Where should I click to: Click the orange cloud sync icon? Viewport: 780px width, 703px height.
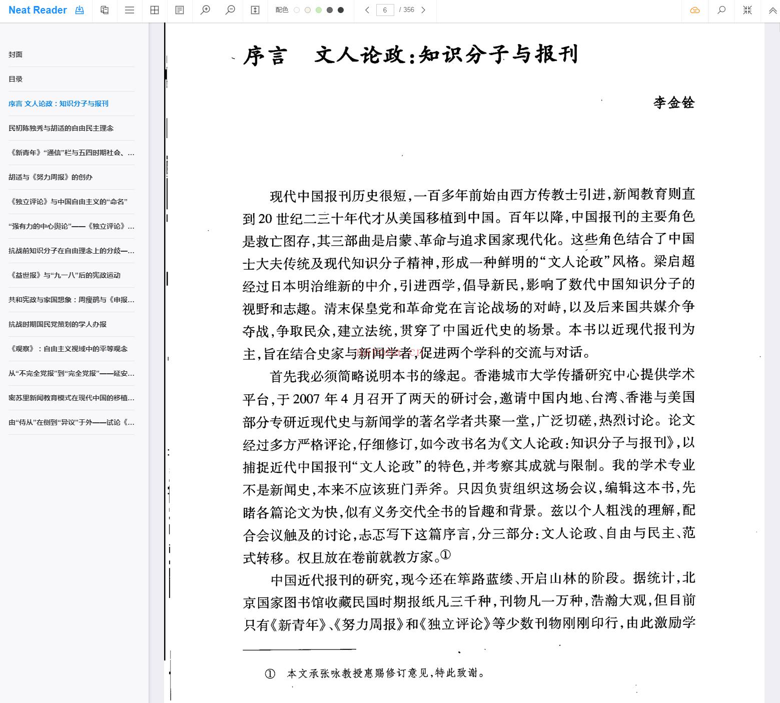click(x=695, y=10)
